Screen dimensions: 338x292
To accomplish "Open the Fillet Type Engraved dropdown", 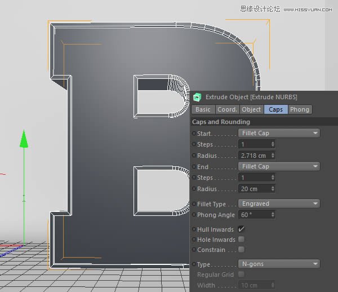I will pyautogui.click(x=279, y=203).
